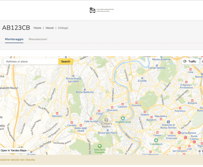Go to the Veicoli breadcrumb link
The image size is (203, 167).
pos(49,28)
